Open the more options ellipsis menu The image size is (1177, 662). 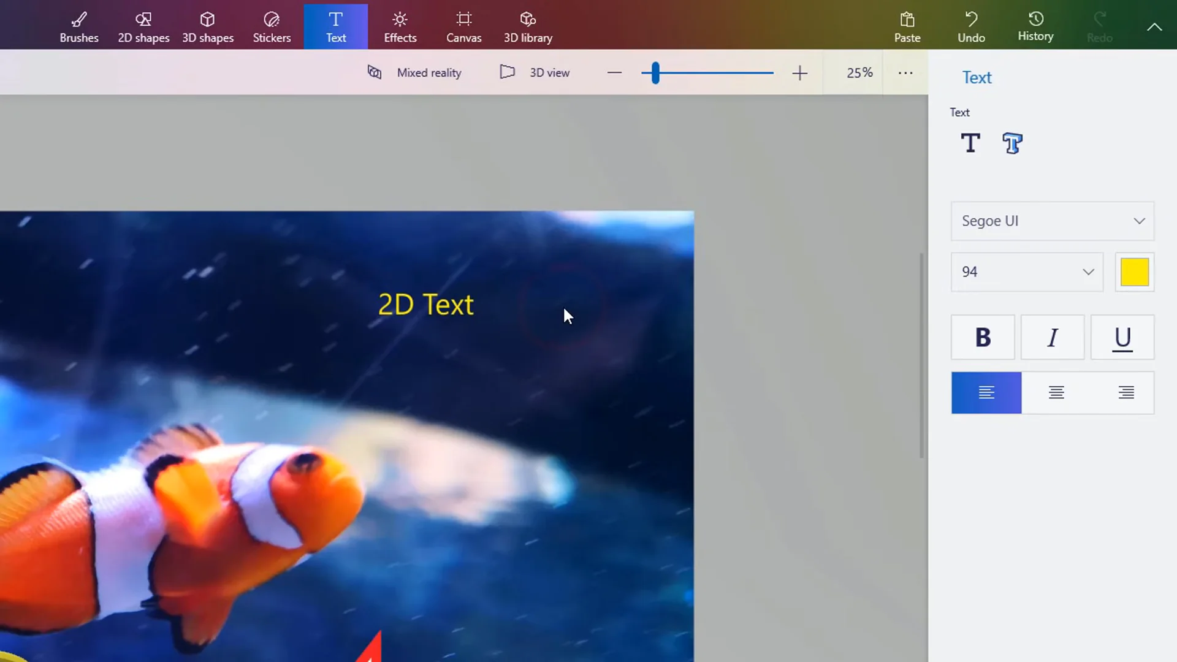905,72
